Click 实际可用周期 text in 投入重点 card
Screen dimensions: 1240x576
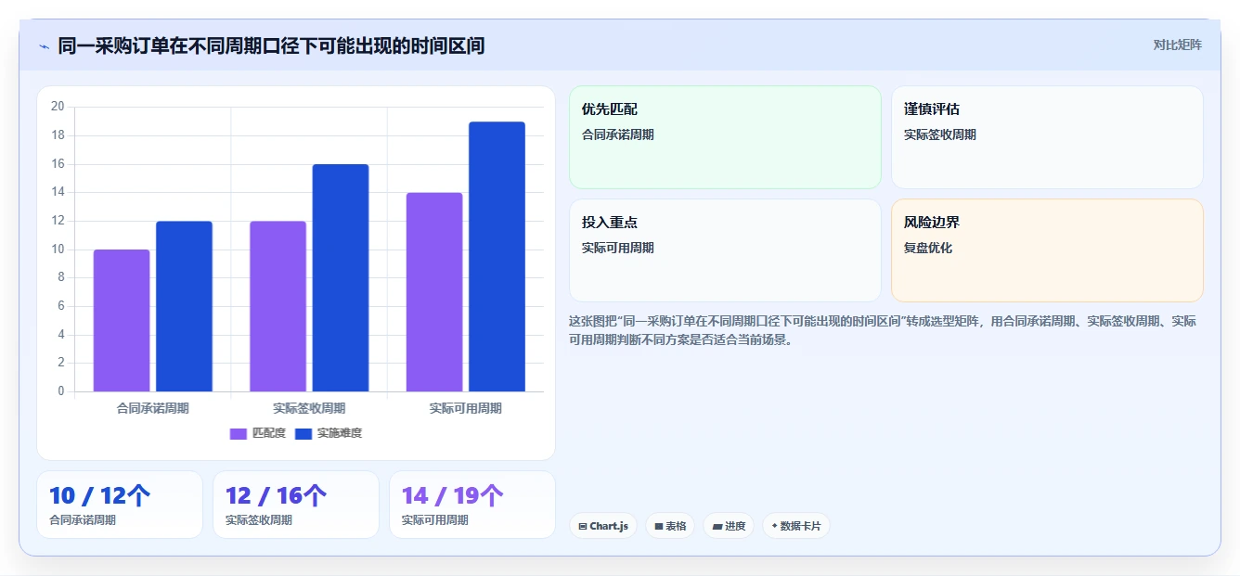[x=618, y=248]
